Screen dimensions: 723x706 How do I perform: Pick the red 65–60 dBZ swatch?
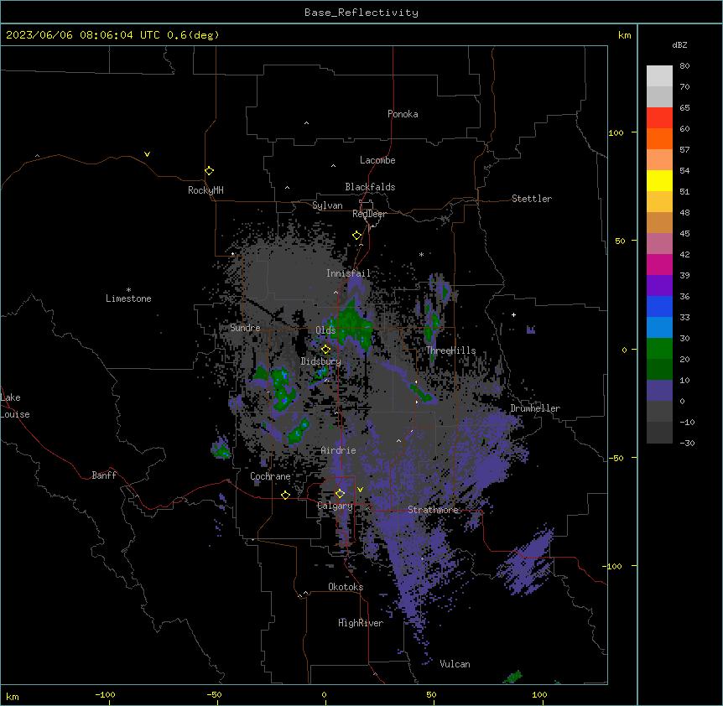(659, 117)
